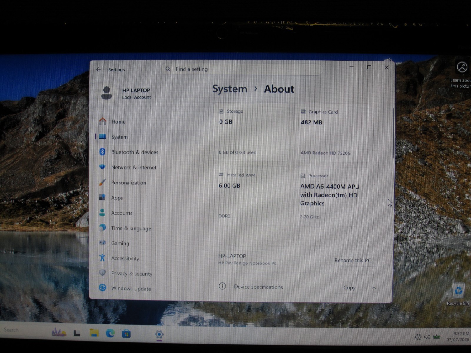The height and width of the screenshot is (353, 471).
Task: Open the Processor AMD A6-4400M card
Action: point(332,197)
